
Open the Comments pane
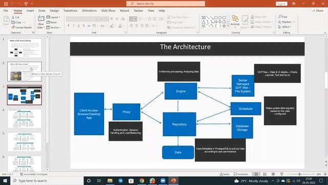tap(241, 174)
